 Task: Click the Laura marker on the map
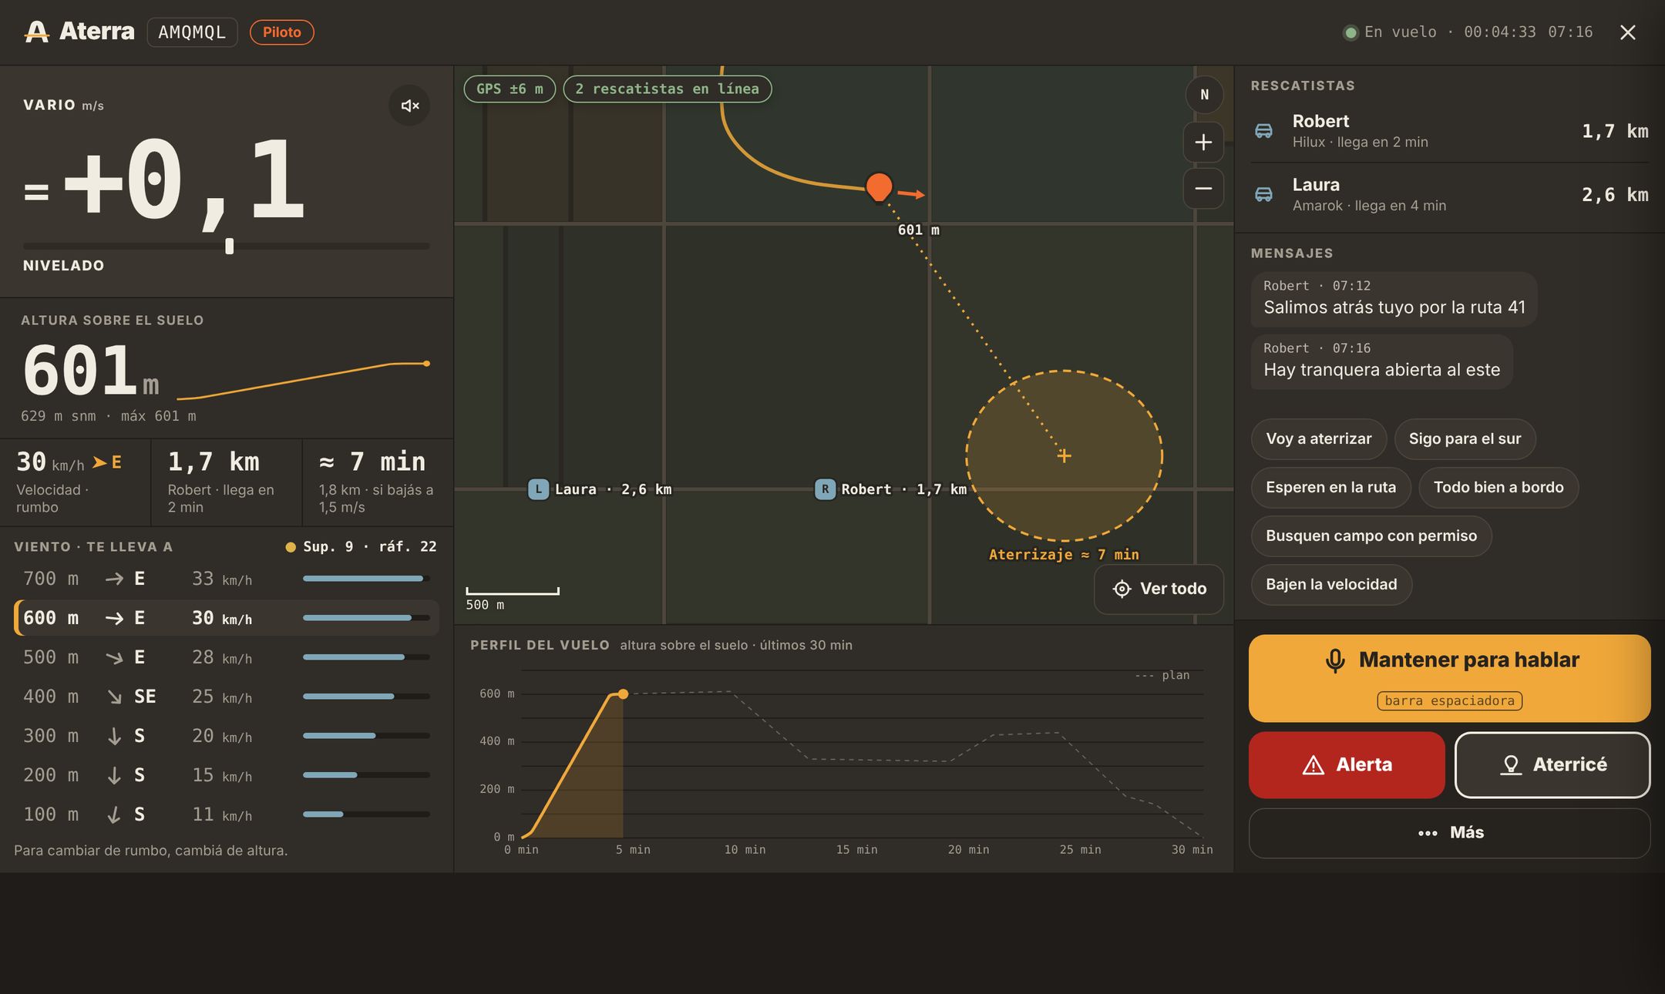538,489
